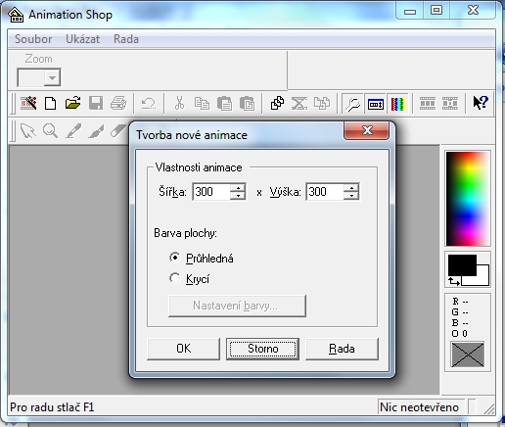
Task: Select the Krycí radio option
Action: (175, 278)
